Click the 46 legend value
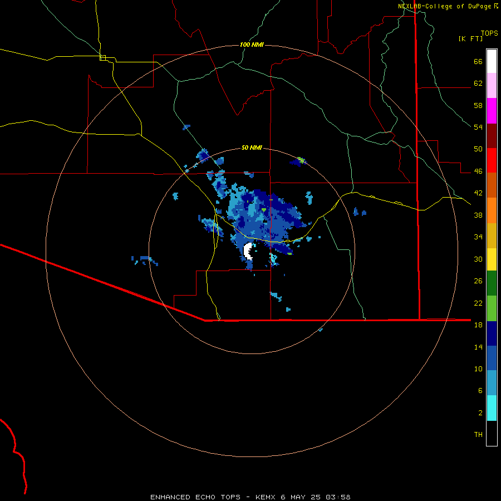 (478, 171)
